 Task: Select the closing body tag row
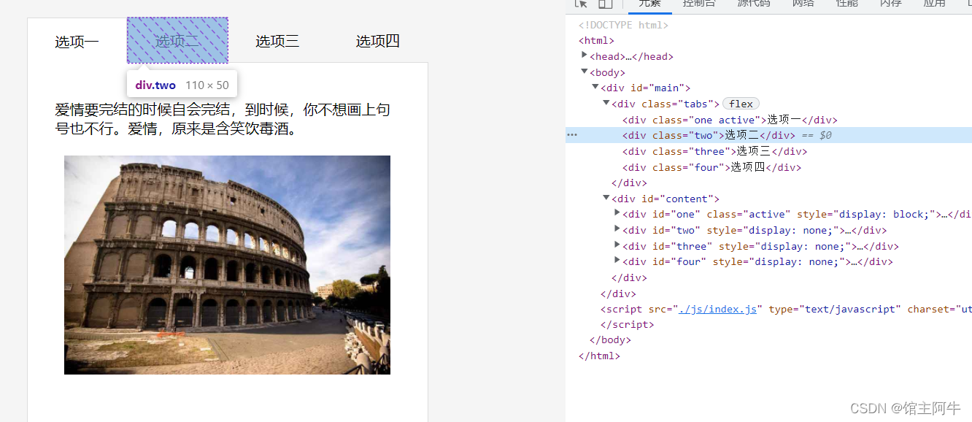(x=610, y=340)
